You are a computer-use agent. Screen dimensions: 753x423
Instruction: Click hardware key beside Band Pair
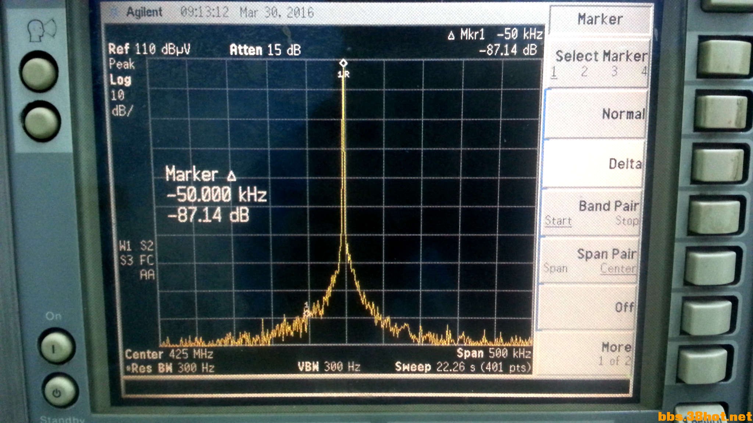[x=714, y=216]
